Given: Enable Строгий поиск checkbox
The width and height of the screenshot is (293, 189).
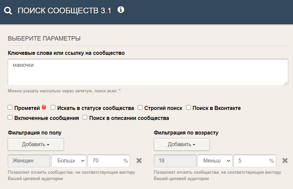Looking at the screenshot, I should click(140, 108).
